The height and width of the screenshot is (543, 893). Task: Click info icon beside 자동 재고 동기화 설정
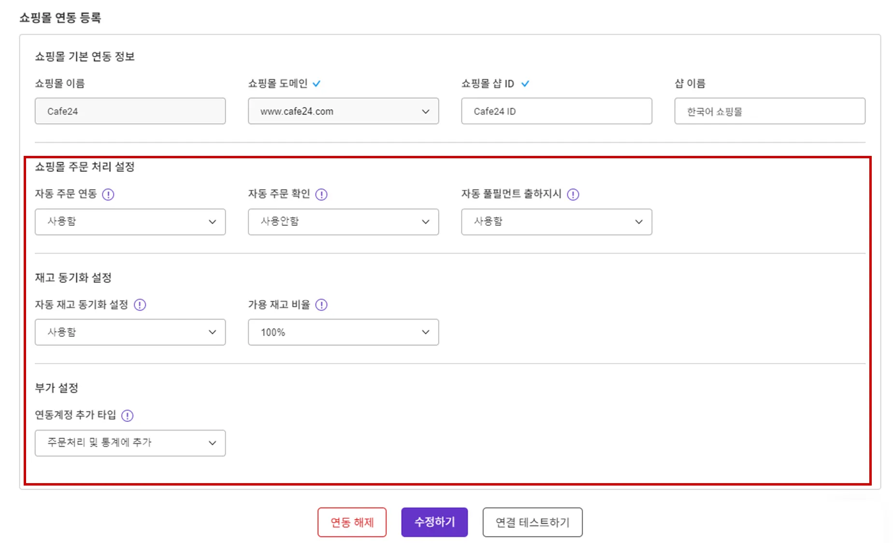pyautogui.click(x=140, y=305)
